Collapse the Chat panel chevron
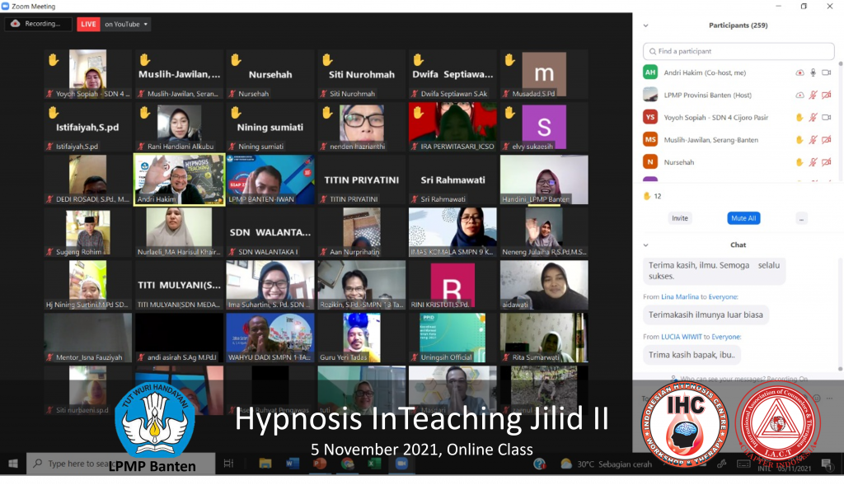This screenshot has width=844, height=485. coord(645,245)
